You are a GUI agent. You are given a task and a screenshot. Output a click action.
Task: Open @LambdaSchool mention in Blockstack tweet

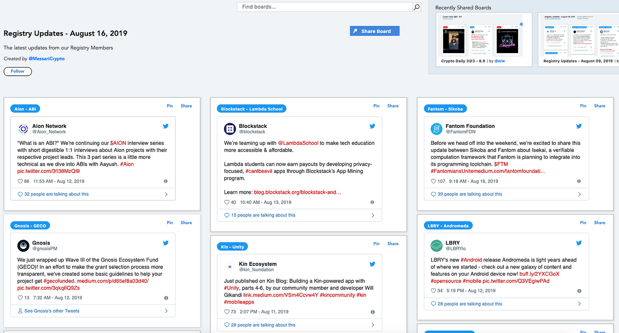(x=298, y=143)
